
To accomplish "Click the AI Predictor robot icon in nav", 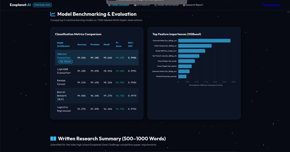I will coord(135,5).
